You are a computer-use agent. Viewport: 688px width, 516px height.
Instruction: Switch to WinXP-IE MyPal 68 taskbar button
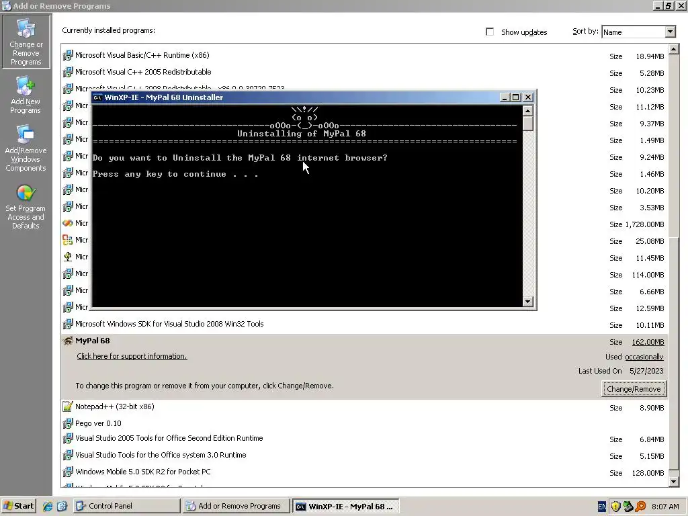[346, 506]
